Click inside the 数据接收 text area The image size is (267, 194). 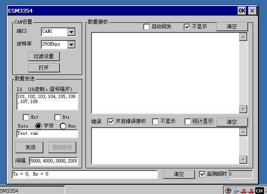pyautogui.click(x=165, y=73)
